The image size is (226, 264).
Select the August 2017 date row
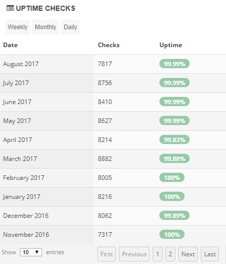(x=113, y=64)
